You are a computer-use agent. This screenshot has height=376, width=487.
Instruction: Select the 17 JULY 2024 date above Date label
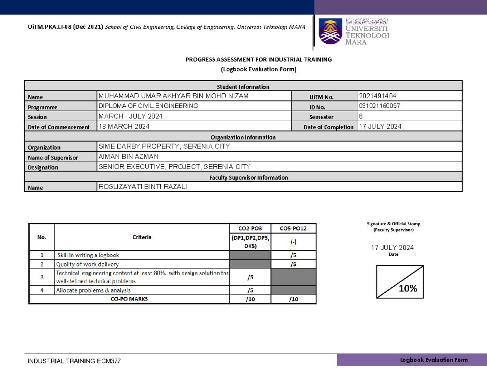tap(392, 247)
